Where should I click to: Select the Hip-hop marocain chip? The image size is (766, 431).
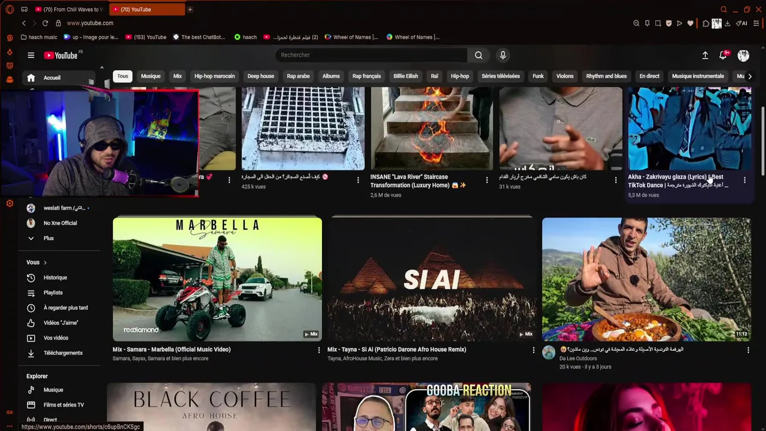click(x=214, y=76)
